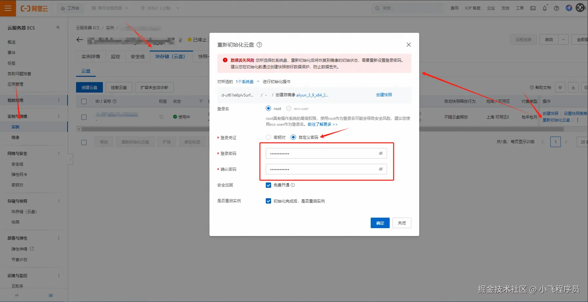Tick the select-all checkbox in the table header
588x302 pixels.
tap(84, 101)
